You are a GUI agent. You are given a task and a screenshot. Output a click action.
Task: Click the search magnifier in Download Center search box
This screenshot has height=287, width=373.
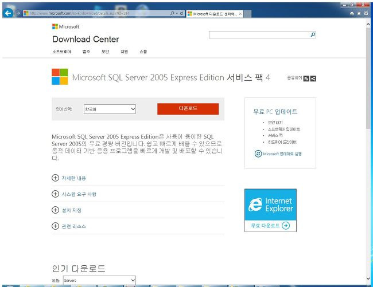[313, 35]
